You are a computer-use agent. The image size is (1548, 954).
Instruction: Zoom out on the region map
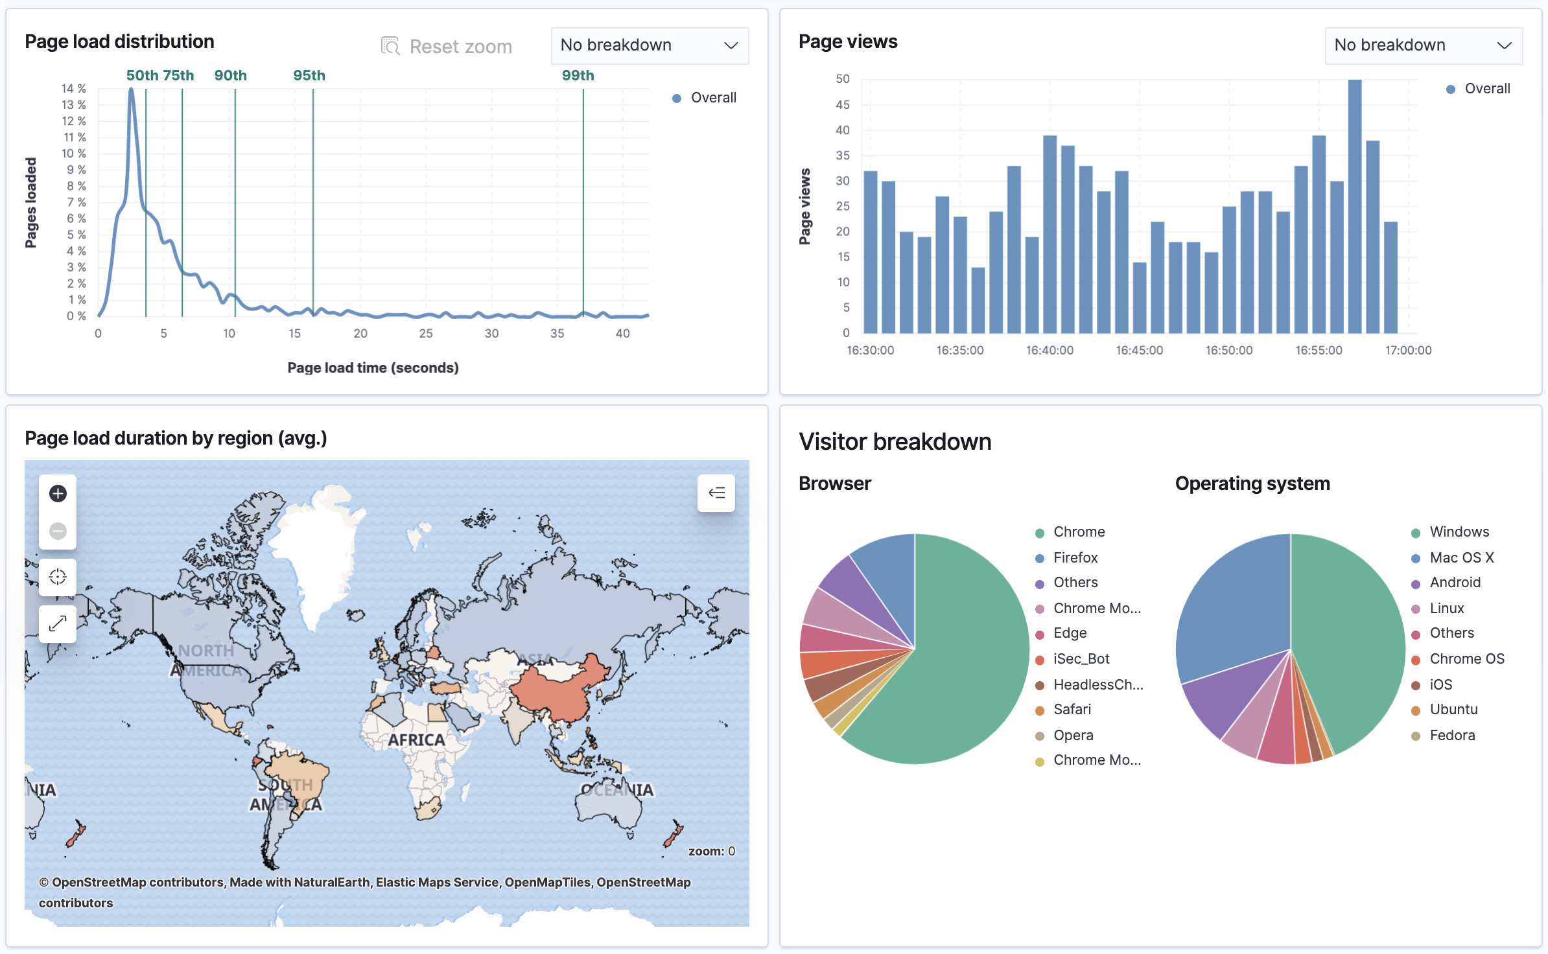click(x=58, y=531)
